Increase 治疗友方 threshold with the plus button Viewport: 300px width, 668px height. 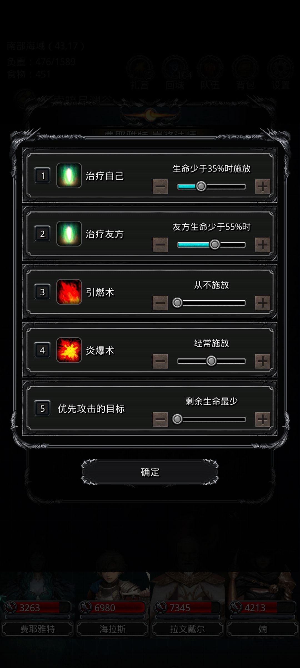coord(262,245)
